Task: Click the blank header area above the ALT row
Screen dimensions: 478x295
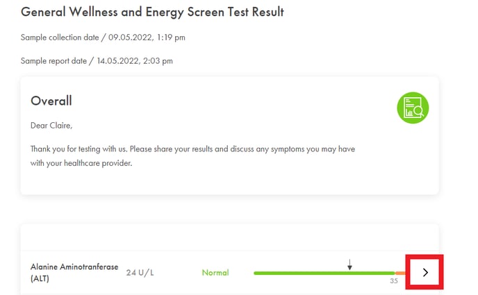Action: pyautogui.click(x=229, y=237)
